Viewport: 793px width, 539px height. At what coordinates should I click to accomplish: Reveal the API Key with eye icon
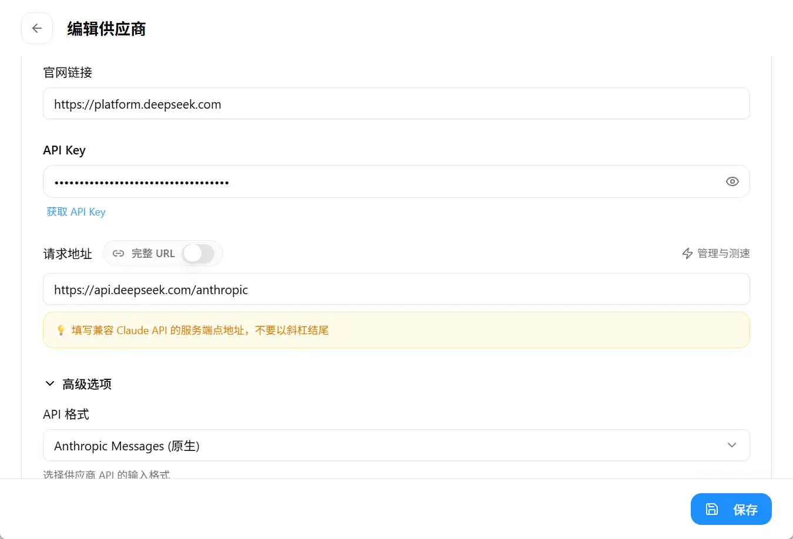click(x=732, y=181)
